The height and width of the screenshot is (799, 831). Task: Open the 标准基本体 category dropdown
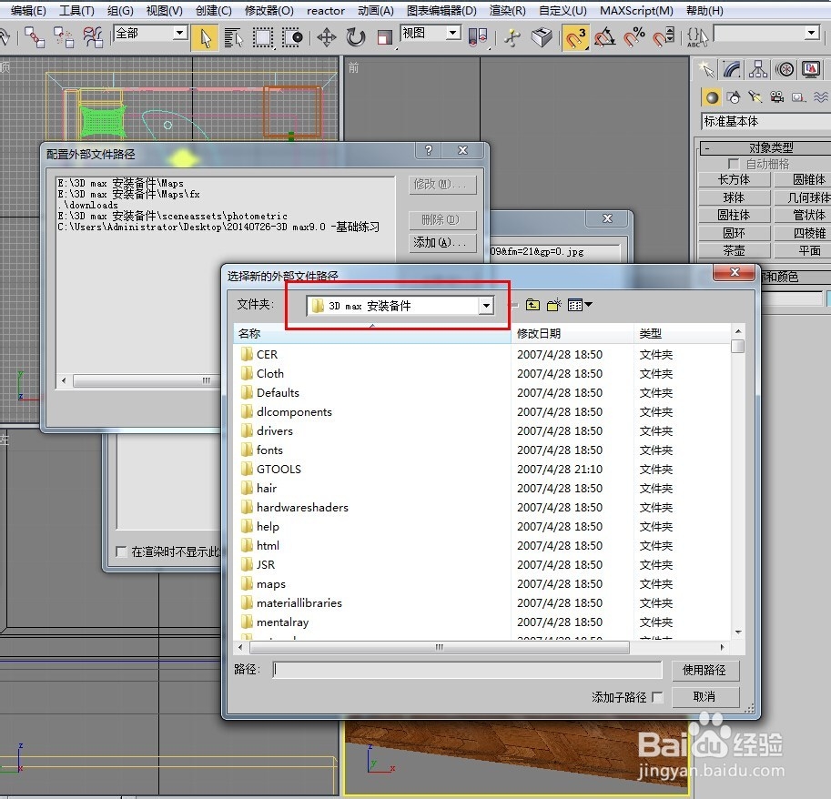coord(765,121)
